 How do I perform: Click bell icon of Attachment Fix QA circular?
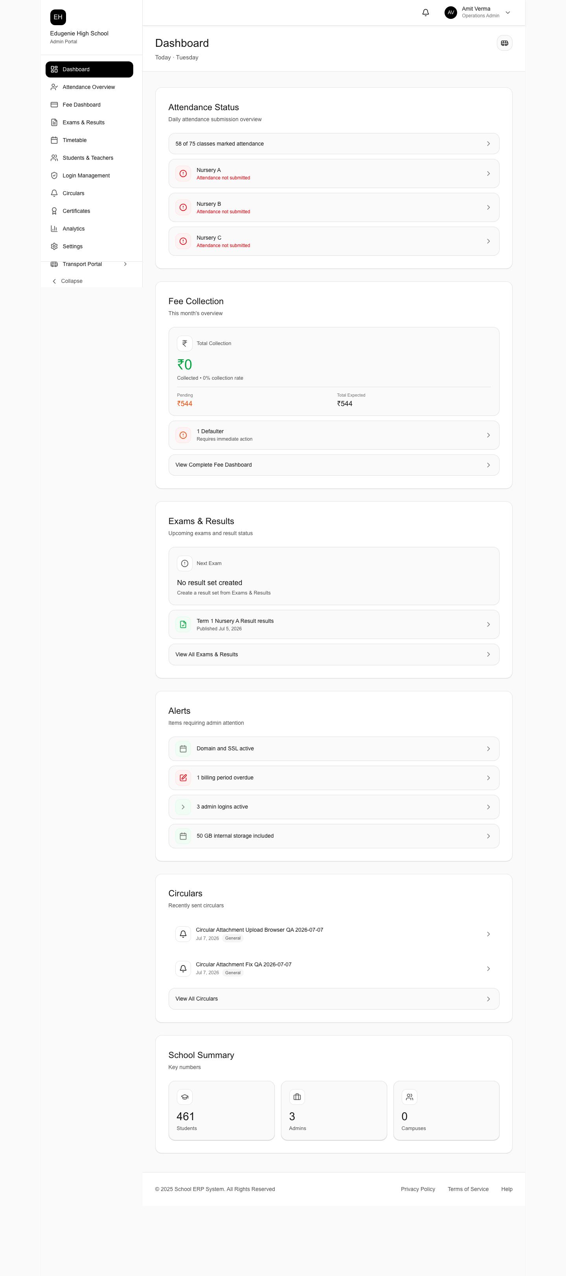183,968
